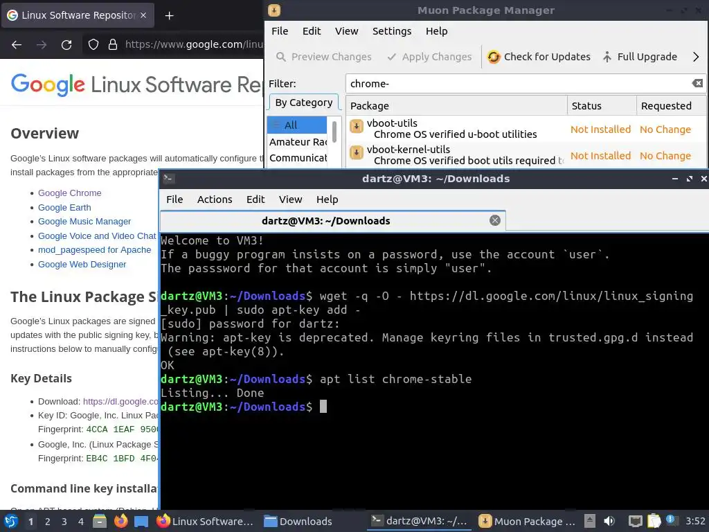Switch to workspace 4 in the pager

tap(81, 522)
